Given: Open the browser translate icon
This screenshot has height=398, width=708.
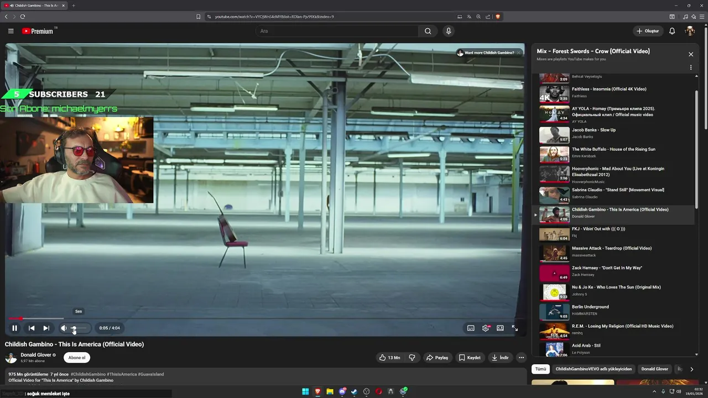Looking at the screenshot, I should [x=469, y=17].
